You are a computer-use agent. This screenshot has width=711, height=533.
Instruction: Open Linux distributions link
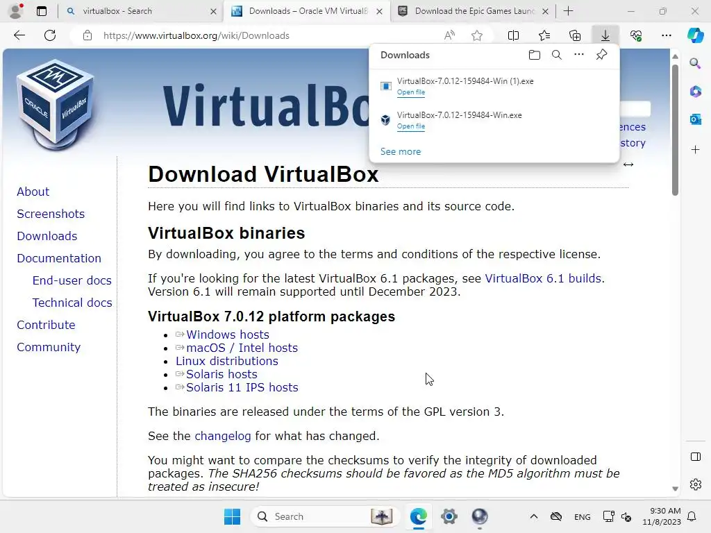click(x=227, y=361)
